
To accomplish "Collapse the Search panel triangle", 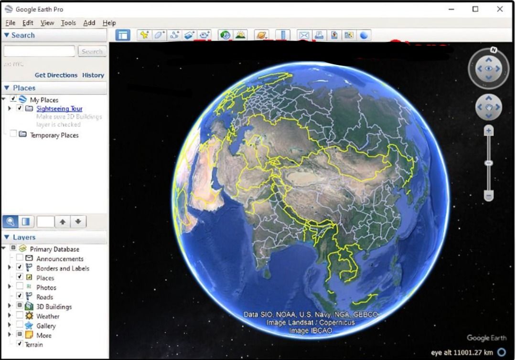I will (x=6, y=35).
